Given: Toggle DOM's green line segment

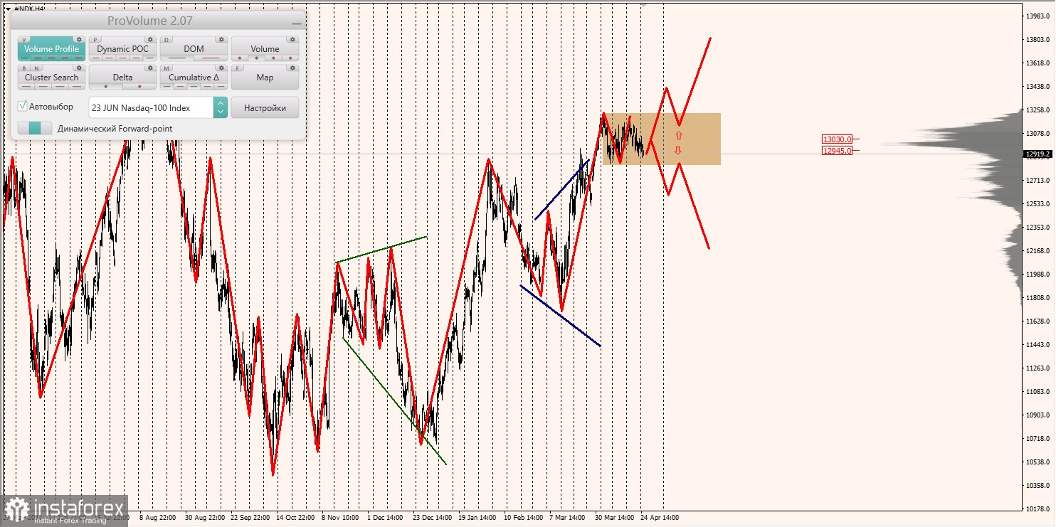Looking at the screenshot, I should pyautogui.click(x=177, y=58).
